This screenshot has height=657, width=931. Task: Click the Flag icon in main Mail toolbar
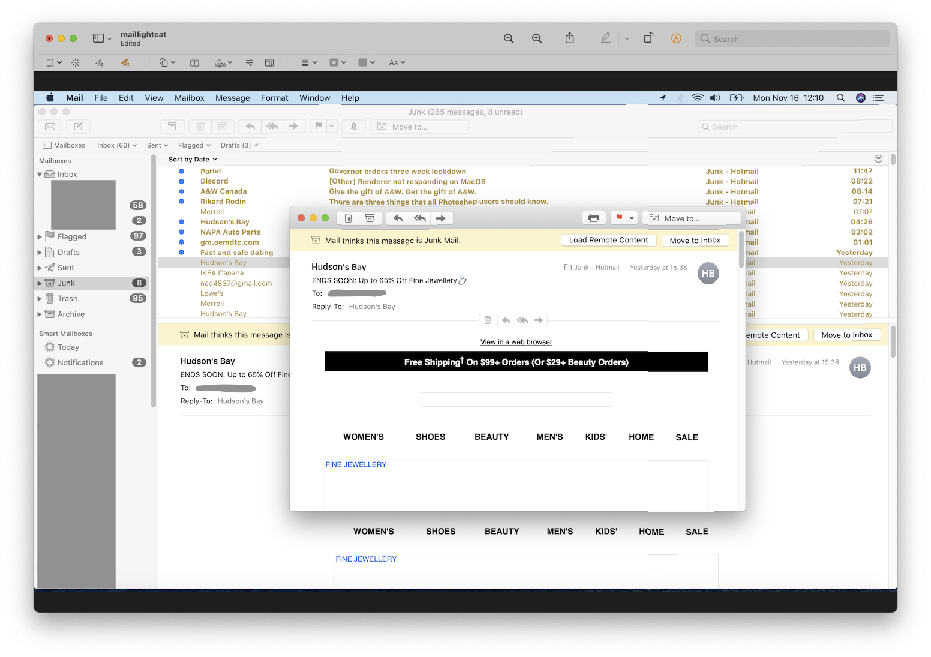coord(319,127)
